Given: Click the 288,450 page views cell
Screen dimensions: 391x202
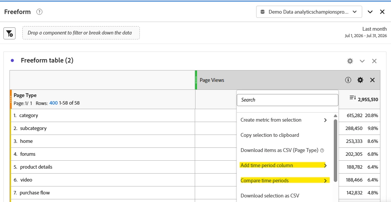Looking at the screenshot, I should tap(354, 128).
